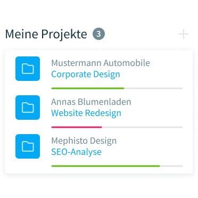Open the Website Redesign project link
198x198 pixels.
click(86, 113)
